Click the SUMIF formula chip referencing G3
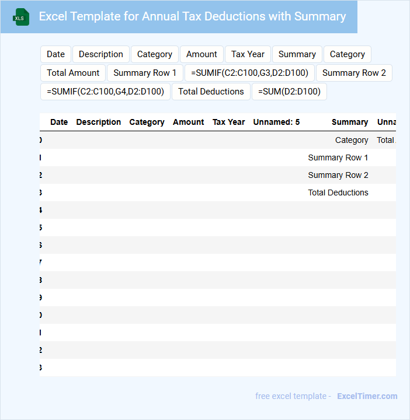410x420 pixels. (249, 73)
